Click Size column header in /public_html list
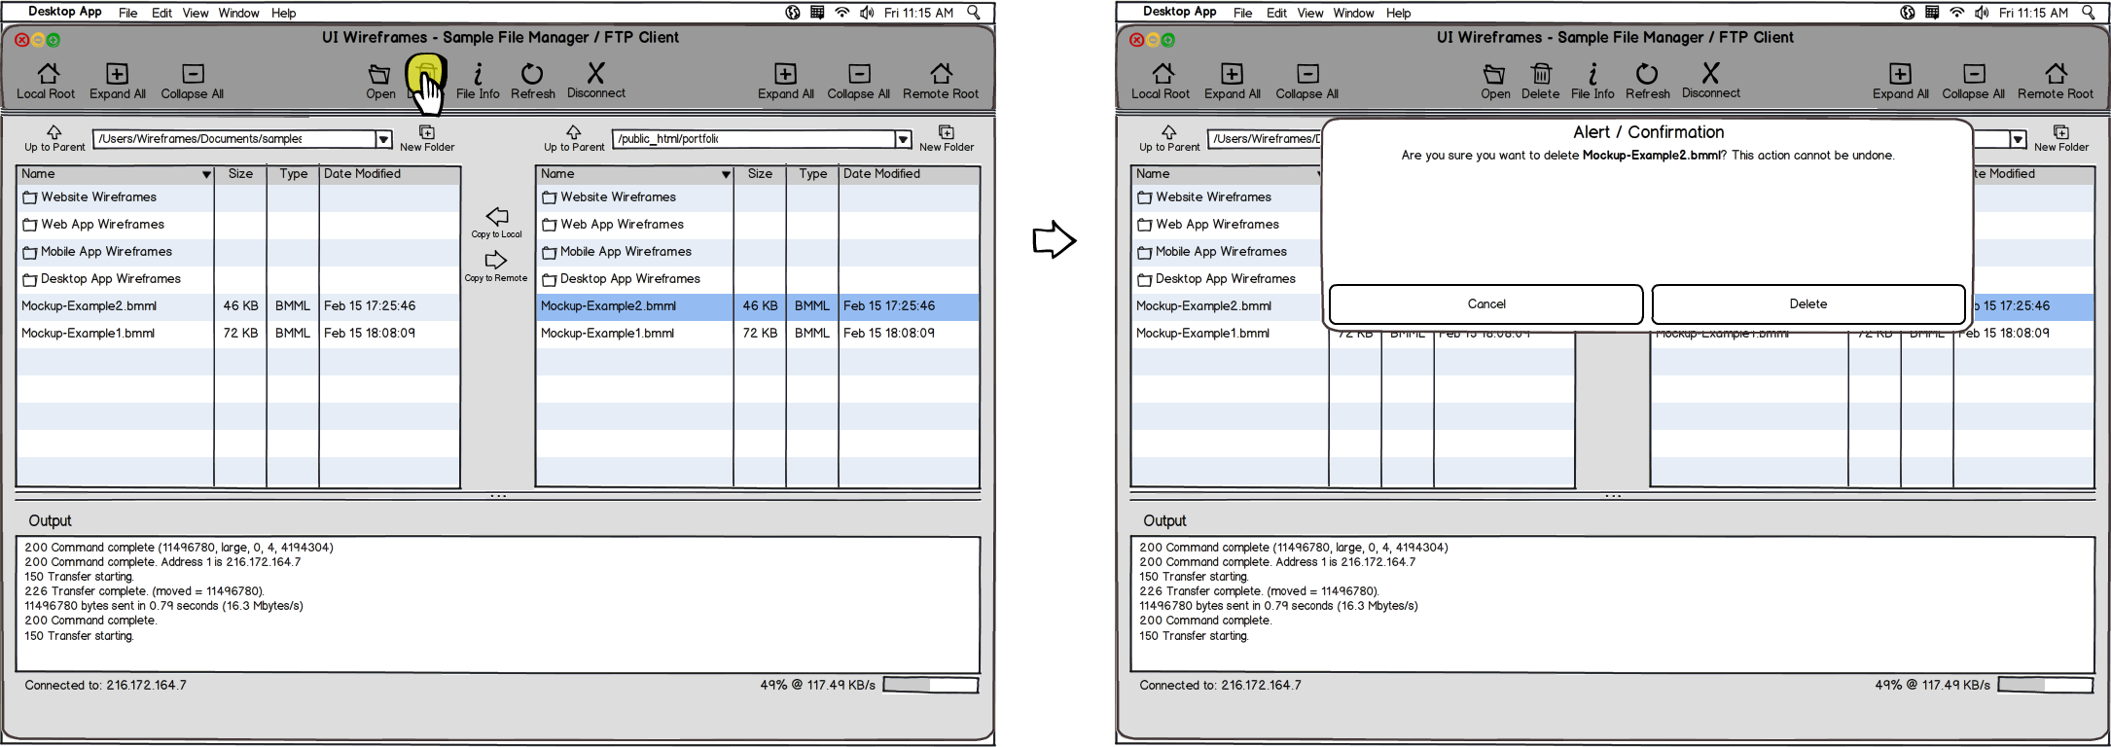 tap(760, 174)
